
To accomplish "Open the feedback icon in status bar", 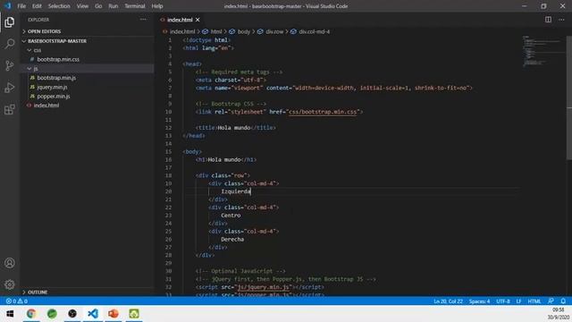I will pos(551,301).
